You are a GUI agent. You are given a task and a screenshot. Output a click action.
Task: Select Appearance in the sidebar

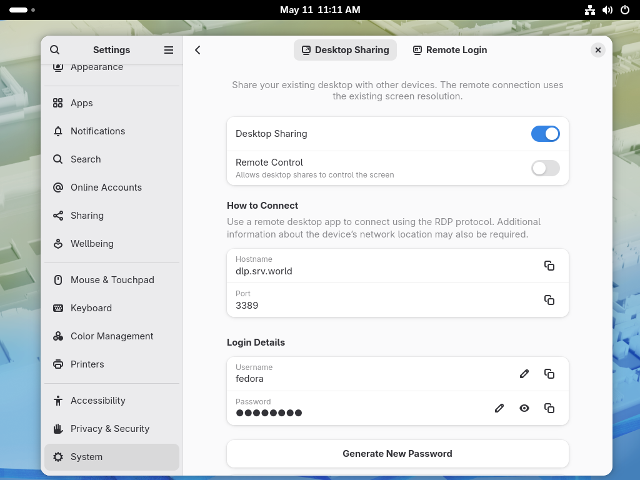(x=112, y=69)
